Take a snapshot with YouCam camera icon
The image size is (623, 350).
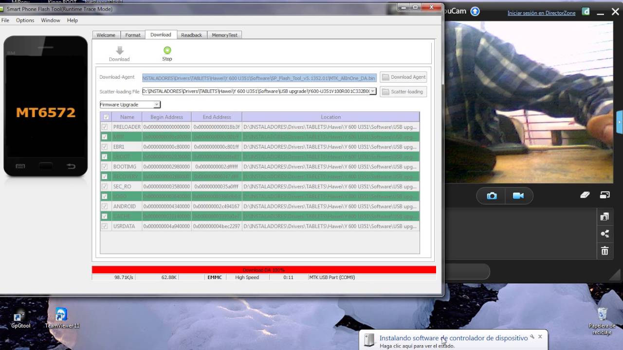(x=492, y=195)
